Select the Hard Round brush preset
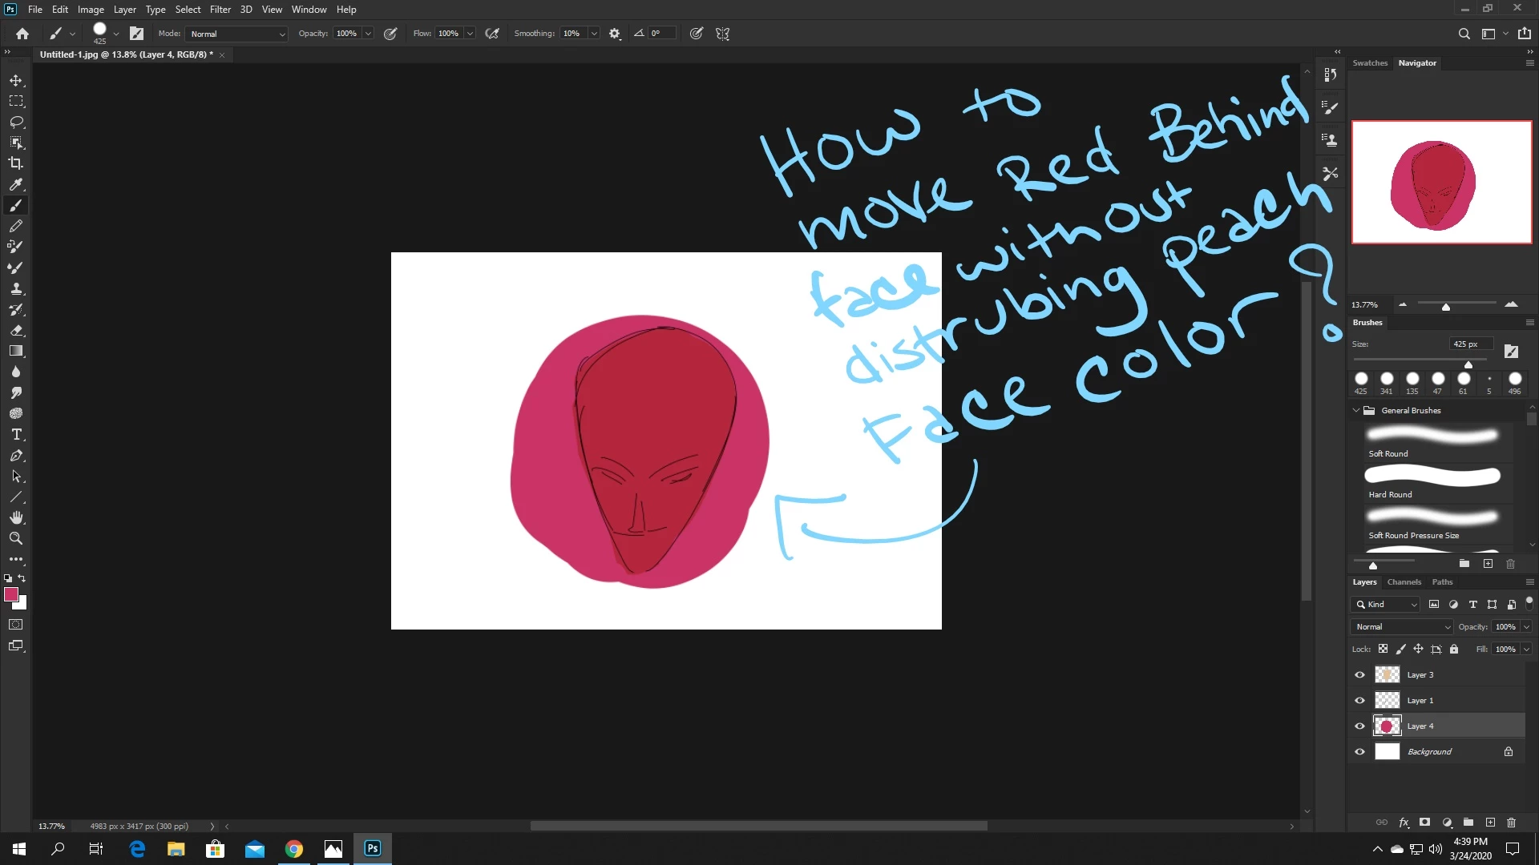The image size is (1539, 865). click(x=1432, y=481)
